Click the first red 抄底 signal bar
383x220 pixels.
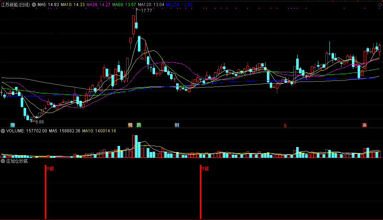click(45, 192)
